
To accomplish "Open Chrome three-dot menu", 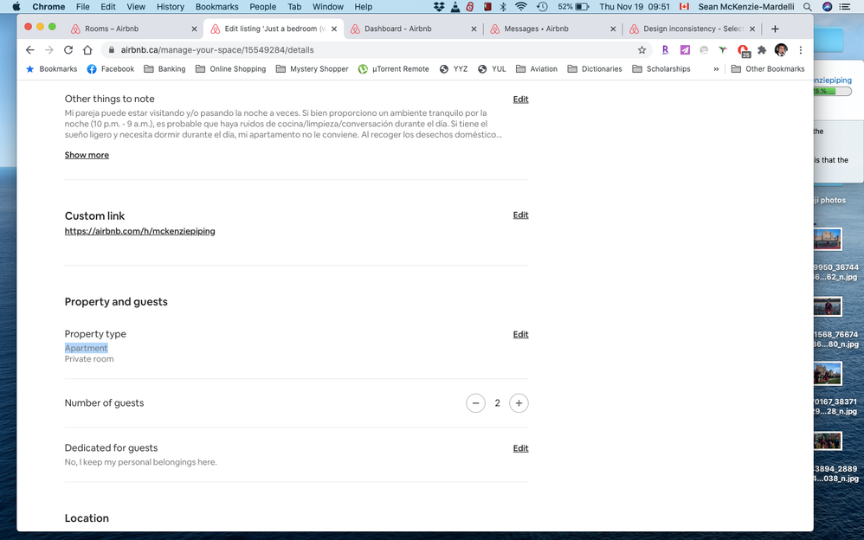I will click(x=800, y=50).
